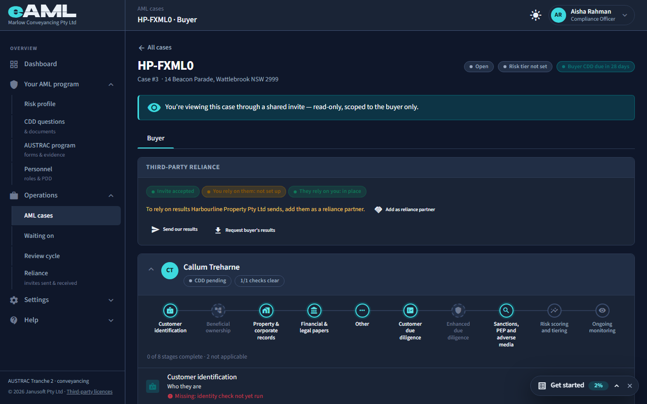Screen dimensions: 647x404
Task: Click the eAML logo
Action: pos(42,11)
